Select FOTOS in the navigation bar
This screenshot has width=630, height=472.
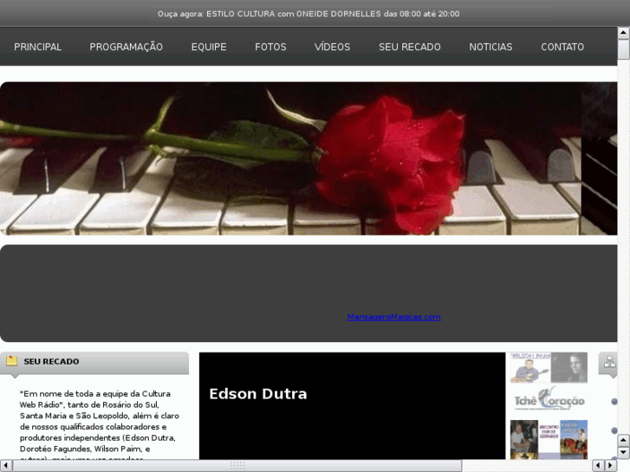pyautogui.click(x=270, y=47)
